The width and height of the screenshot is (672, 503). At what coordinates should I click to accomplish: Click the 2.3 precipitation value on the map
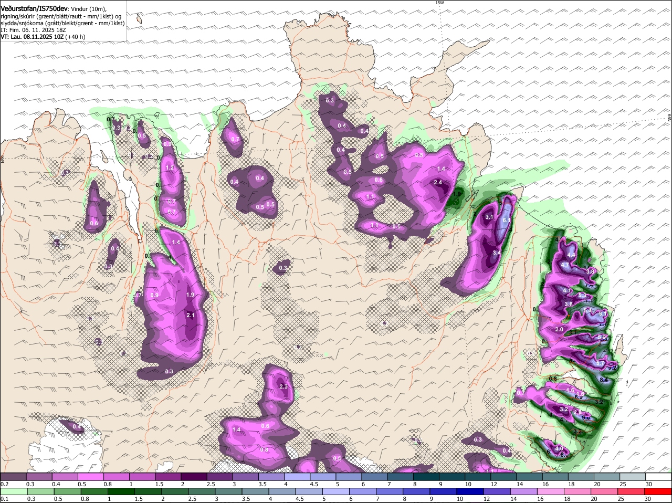pos(283,386)
